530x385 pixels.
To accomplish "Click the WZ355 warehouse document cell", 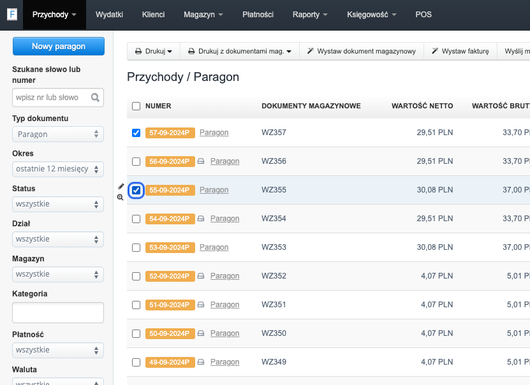I will click(x=274, y=190).
